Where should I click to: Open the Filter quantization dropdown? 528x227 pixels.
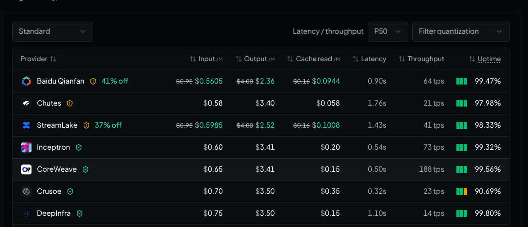(x=460, y=31)
